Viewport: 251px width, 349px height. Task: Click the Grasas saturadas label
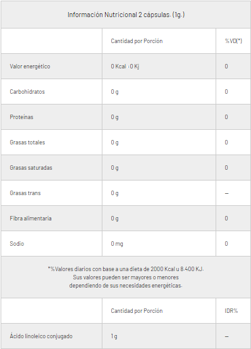(x=31, y=168)
